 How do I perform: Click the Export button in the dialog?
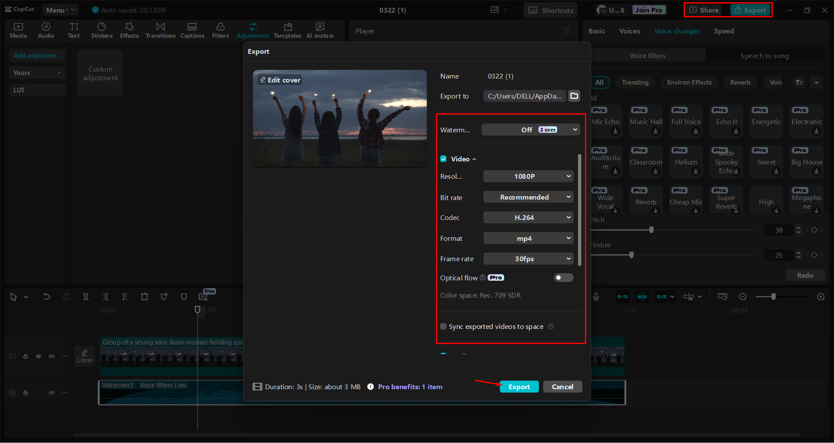[x=519, y=387]
